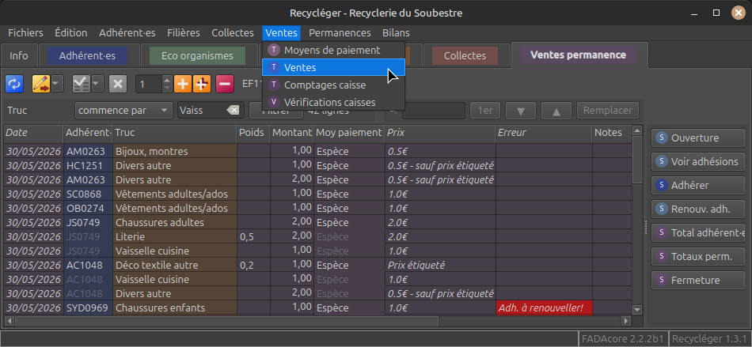Sort by the Truc column header
752x347 pixels.
tap(175, 133)
